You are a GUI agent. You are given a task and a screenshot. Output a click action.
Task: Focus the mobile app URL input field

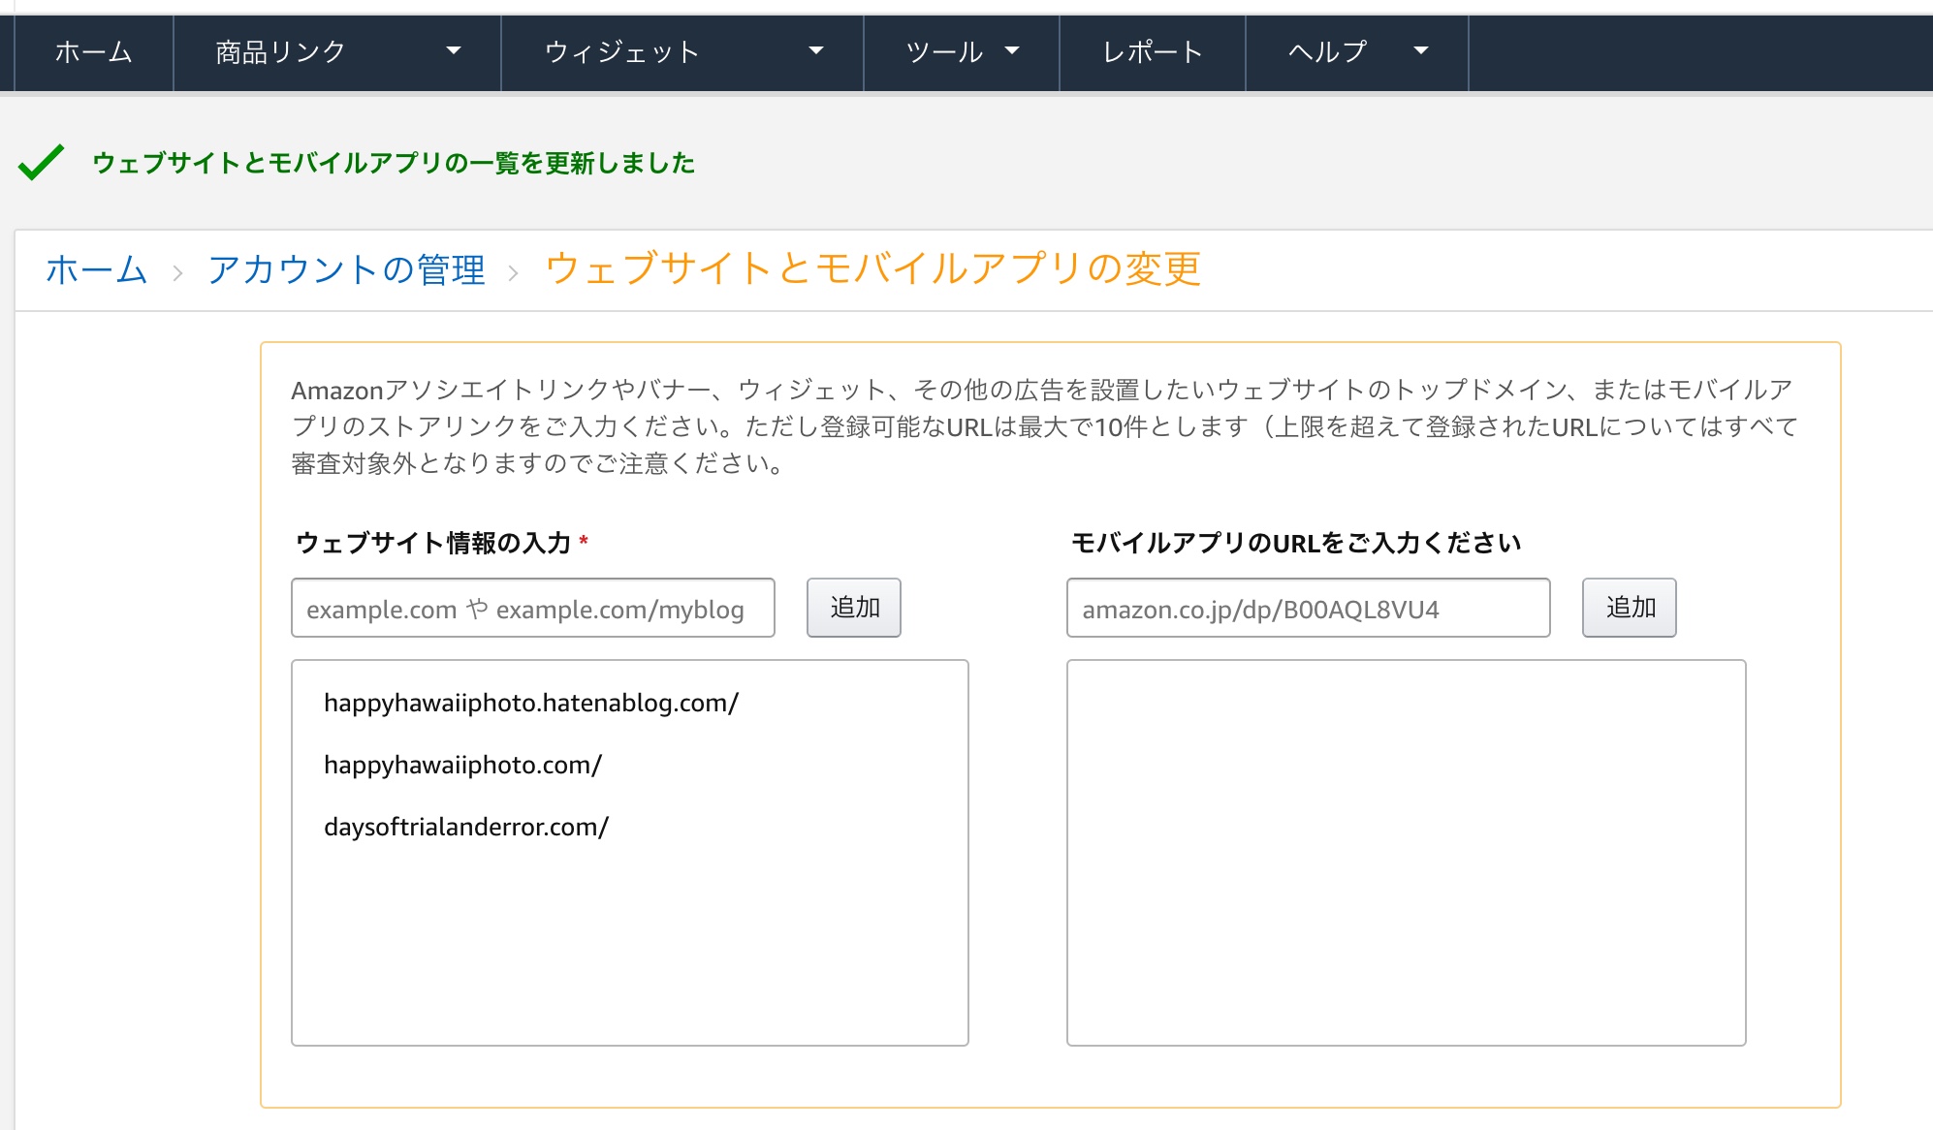(1309, 608)
